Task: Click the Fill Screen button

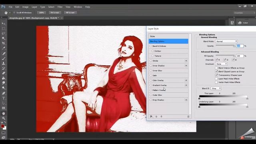Action: [x=70, y=12]
